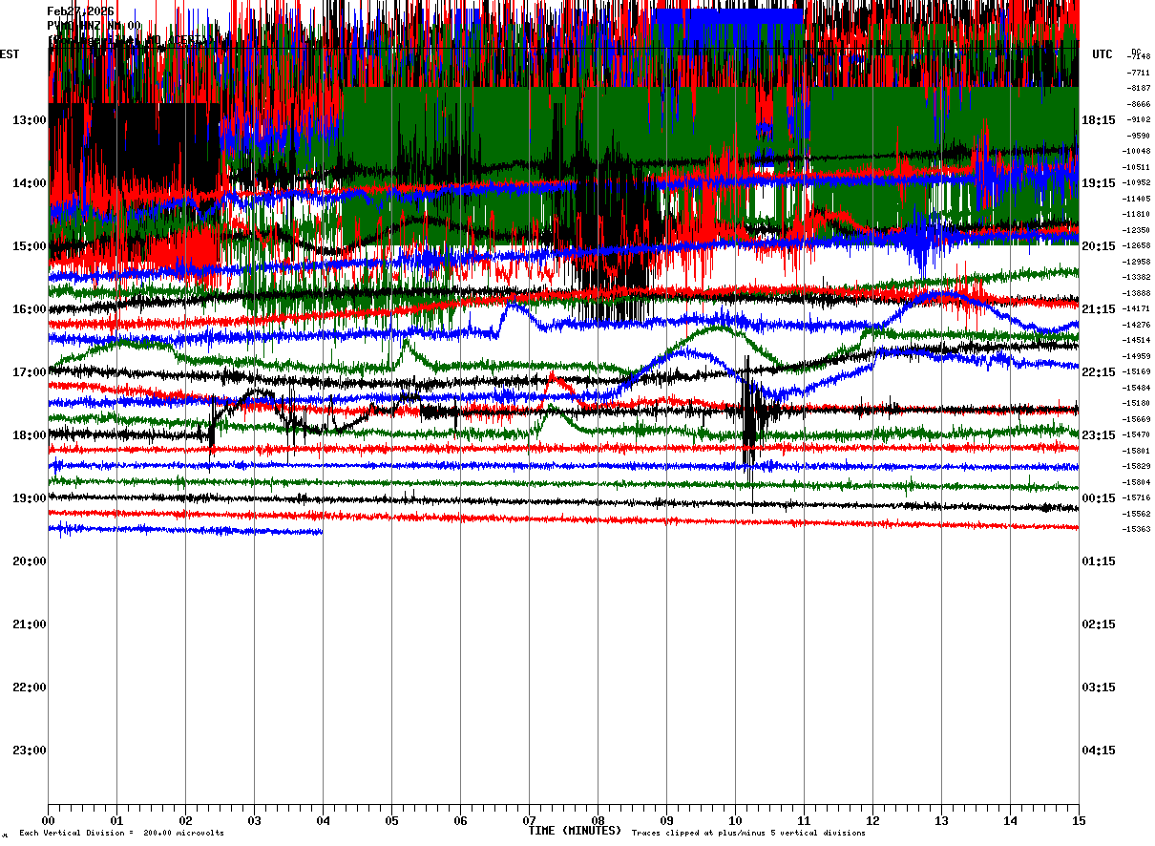Click the 15 minute tick on time axis
This screenshot has width=1155, height=846.
click(x=1079, y=821)
